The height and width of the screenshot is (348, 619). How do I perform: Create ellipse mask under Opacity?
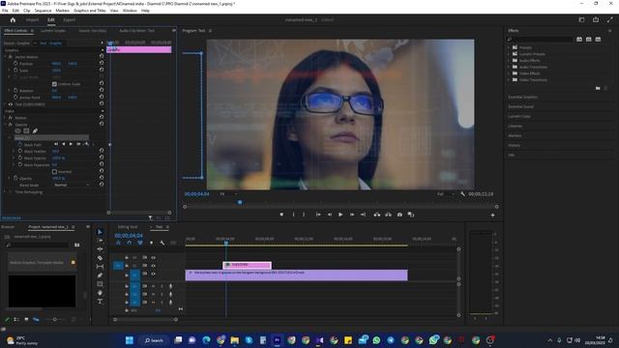(17, 131)
